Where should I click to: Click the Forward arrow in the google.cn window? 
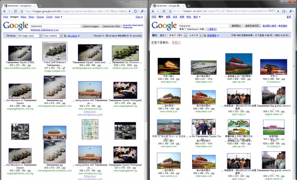158,11
